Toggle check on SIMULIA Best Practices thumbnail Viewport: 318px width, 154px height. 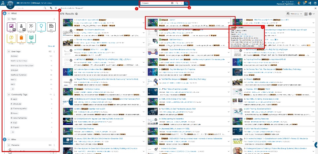(71, 129)
